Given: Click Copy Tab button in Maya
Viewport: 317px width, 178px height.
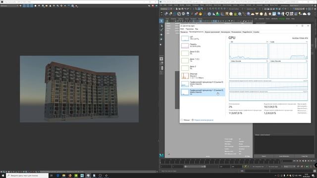Looking at the screenshot, I should (x=305, y=156).
